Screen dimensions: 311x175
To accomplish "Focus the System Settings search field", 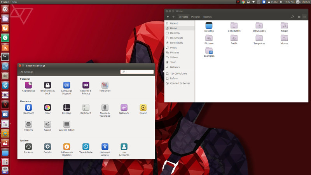I will [137, 72].
